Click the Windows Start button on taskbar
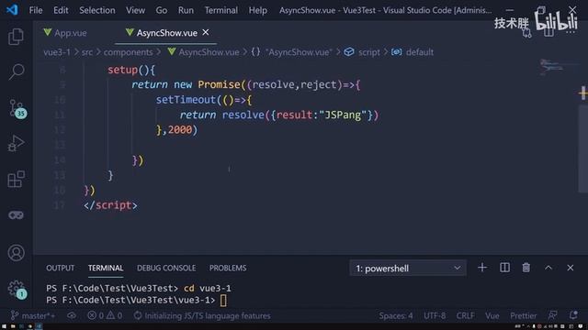This screenshot has width=588, height=330. coord(4,326)
